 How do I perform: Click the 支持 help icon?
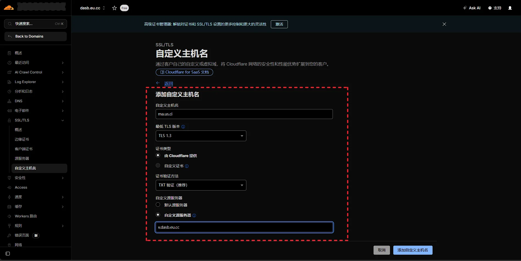pos(490,8)
